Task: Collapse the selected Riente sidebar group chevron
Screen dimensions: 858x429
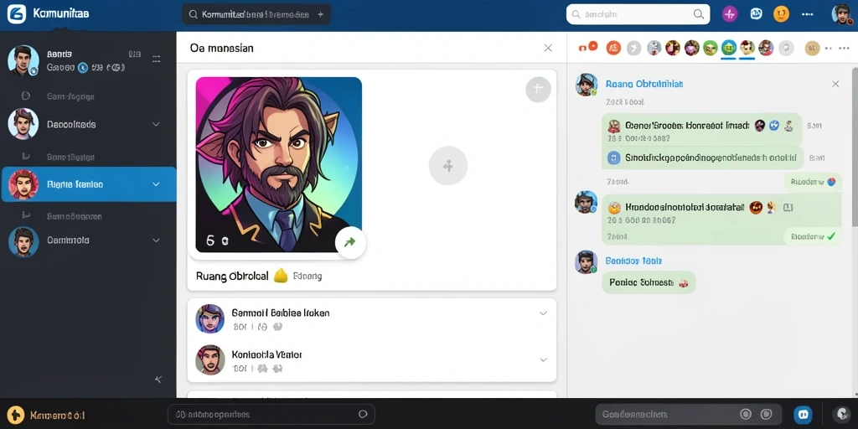Action: [x=156, y=184]
